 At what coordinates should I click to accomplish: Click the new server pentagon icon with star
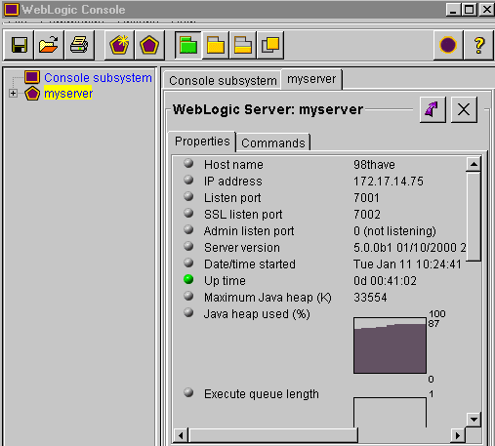coord(119,45)
